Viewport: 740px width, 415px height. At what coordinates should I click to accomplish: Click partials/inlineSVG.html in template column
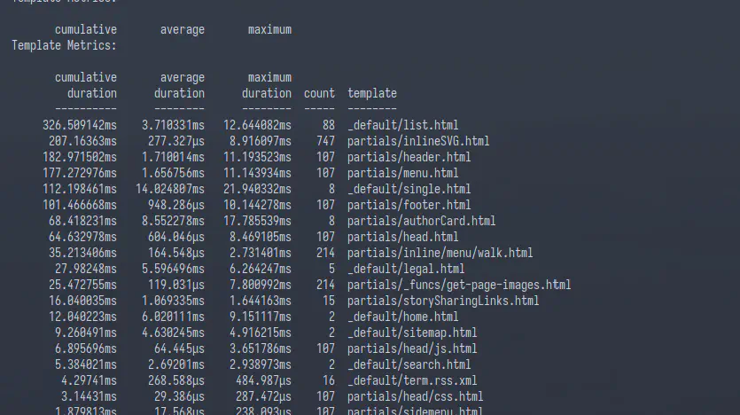418,141
